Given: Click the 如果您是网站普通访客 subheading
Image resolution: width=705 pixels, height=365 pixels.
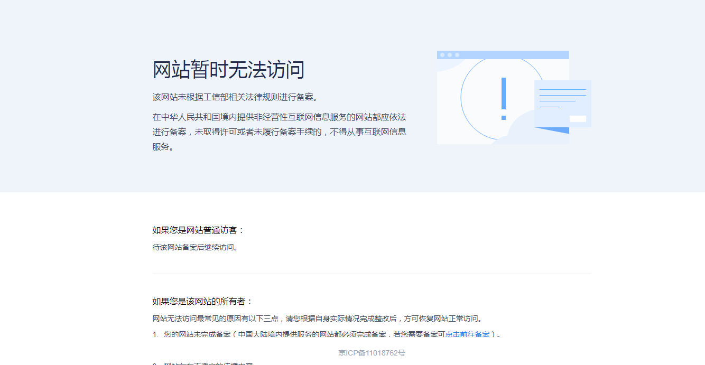Looking at the screenshot, I should click(198, 230).
